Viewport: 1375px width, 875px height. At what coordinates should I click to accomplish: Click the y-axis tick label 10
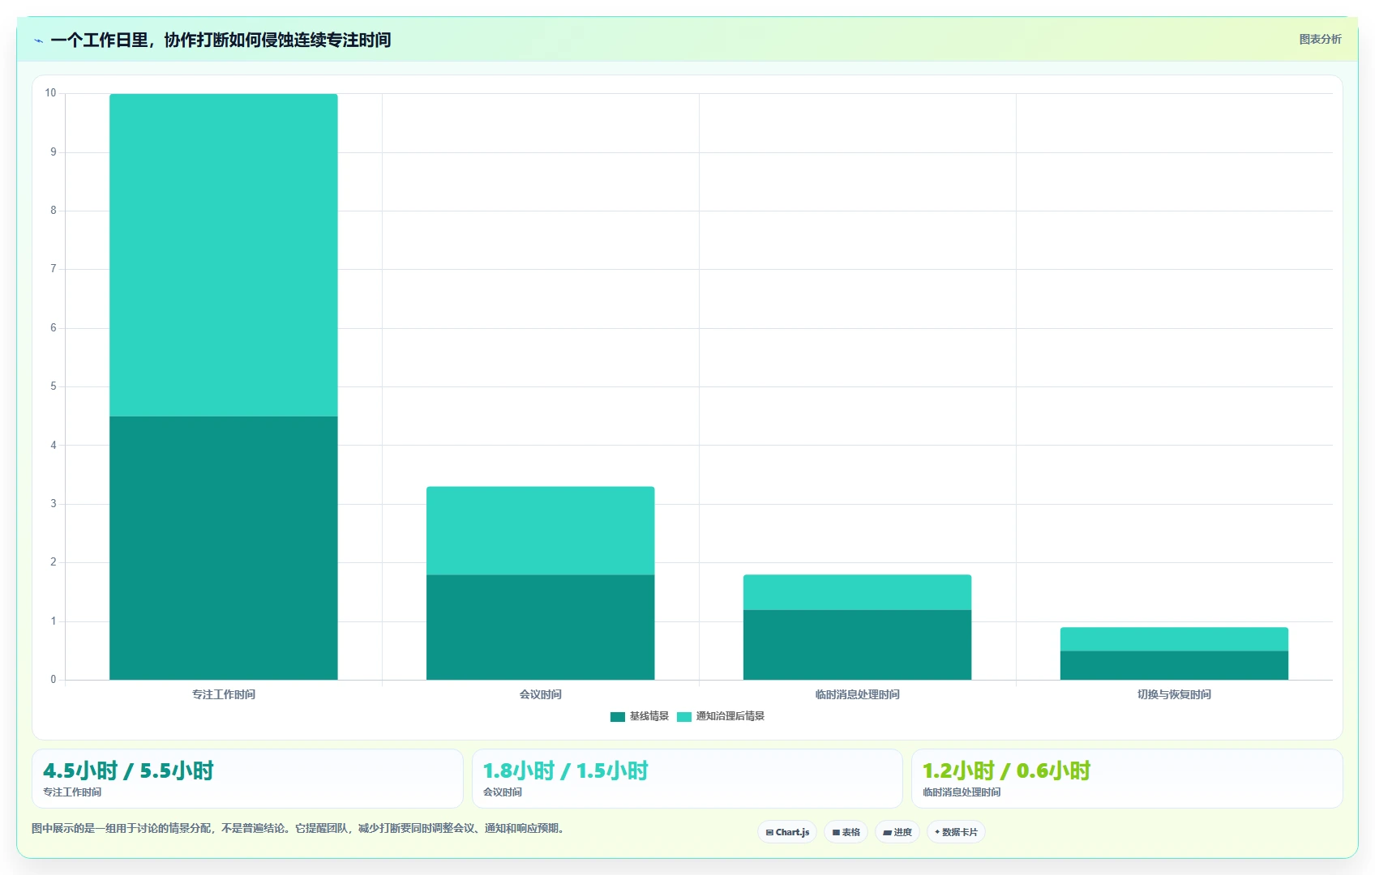(x=51, y=93)
